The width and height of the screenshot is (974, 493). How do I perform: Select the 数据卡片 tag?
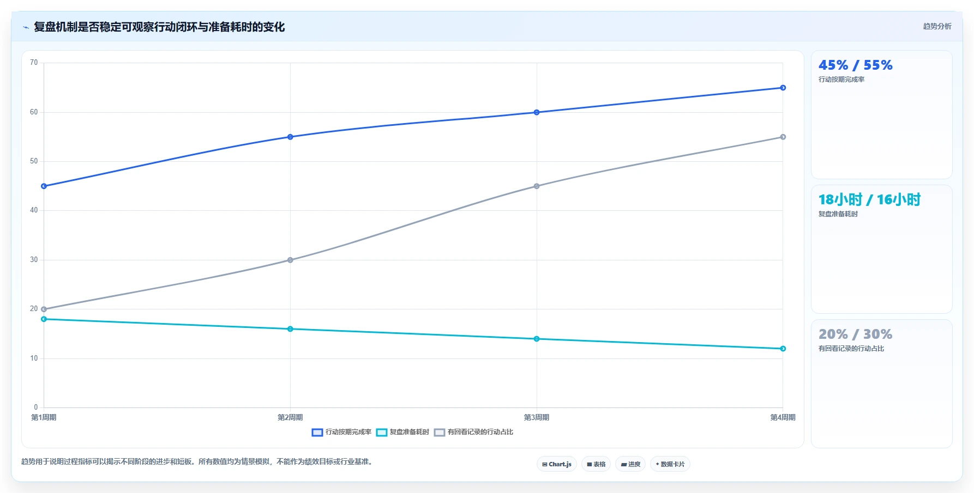670,464
